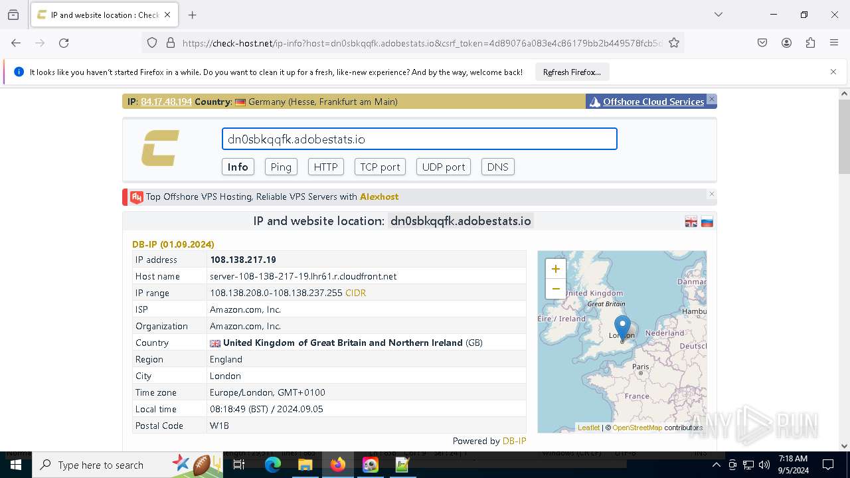Click the page vertical scrollbar

point(844,136)
